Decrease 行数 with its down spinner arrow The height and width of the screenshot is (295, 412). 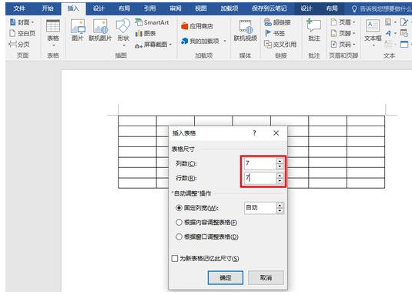[280, 180]
